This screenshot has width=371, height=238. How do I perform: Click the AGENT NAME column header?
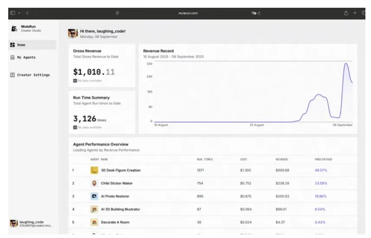click(99, 159)
